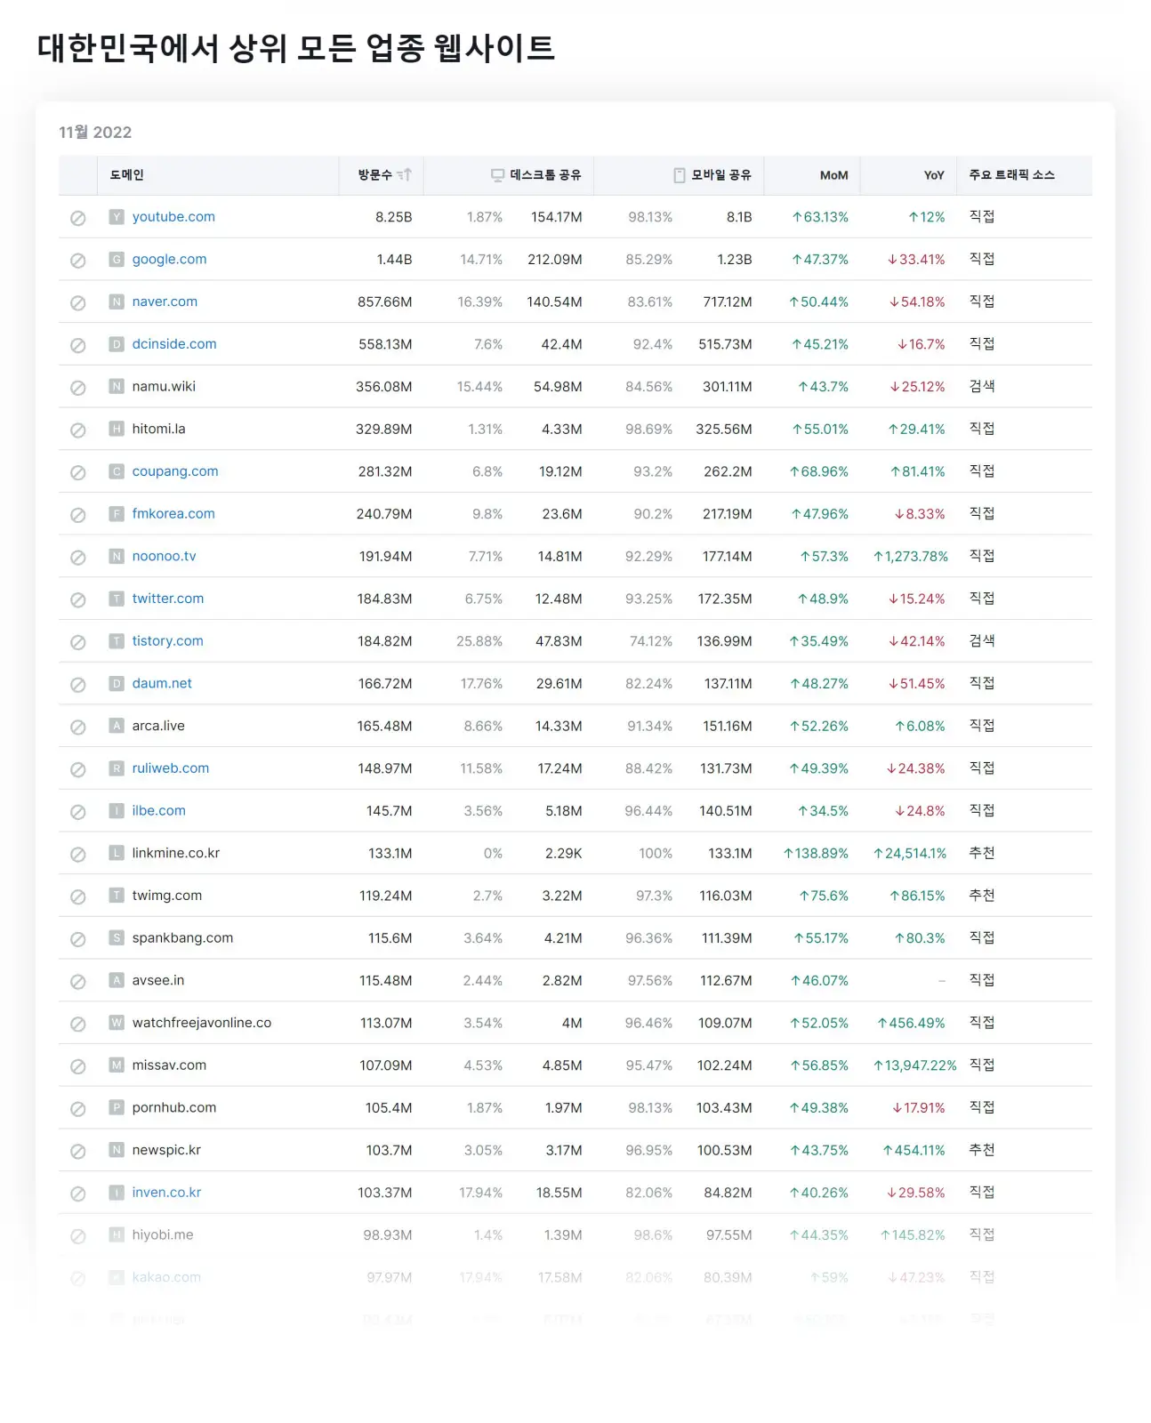Select the watchfreejavonline.co domain text
The width and height of the screenshot is (1151, 1423).
coord(202,1023)
